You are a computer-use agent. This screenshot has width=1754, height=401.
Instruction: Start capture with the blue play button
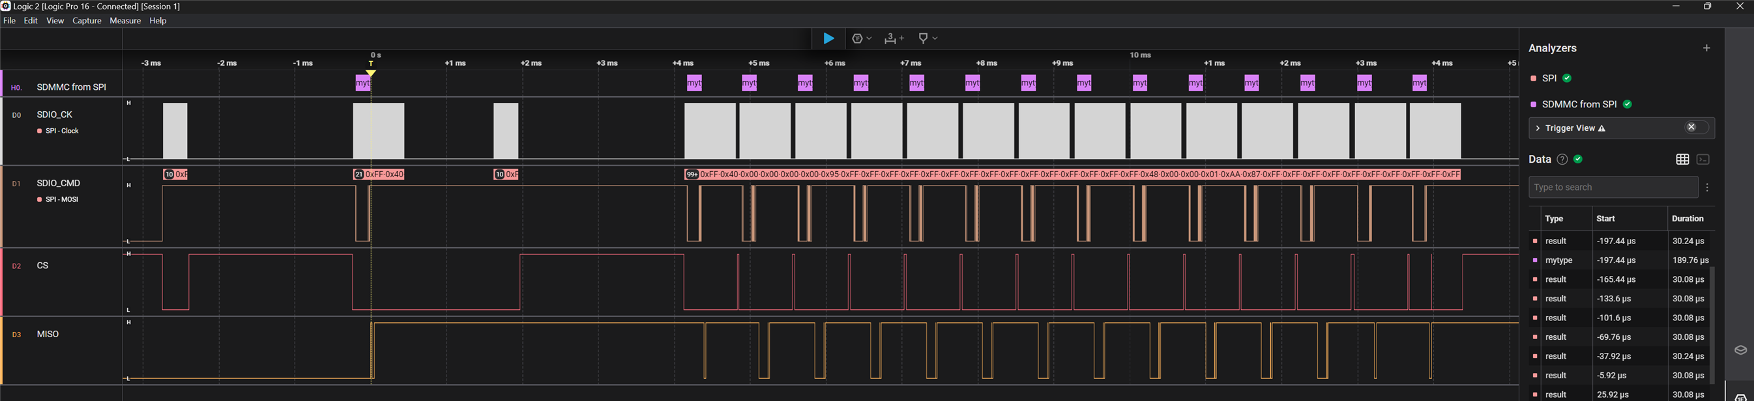point(828,39)
